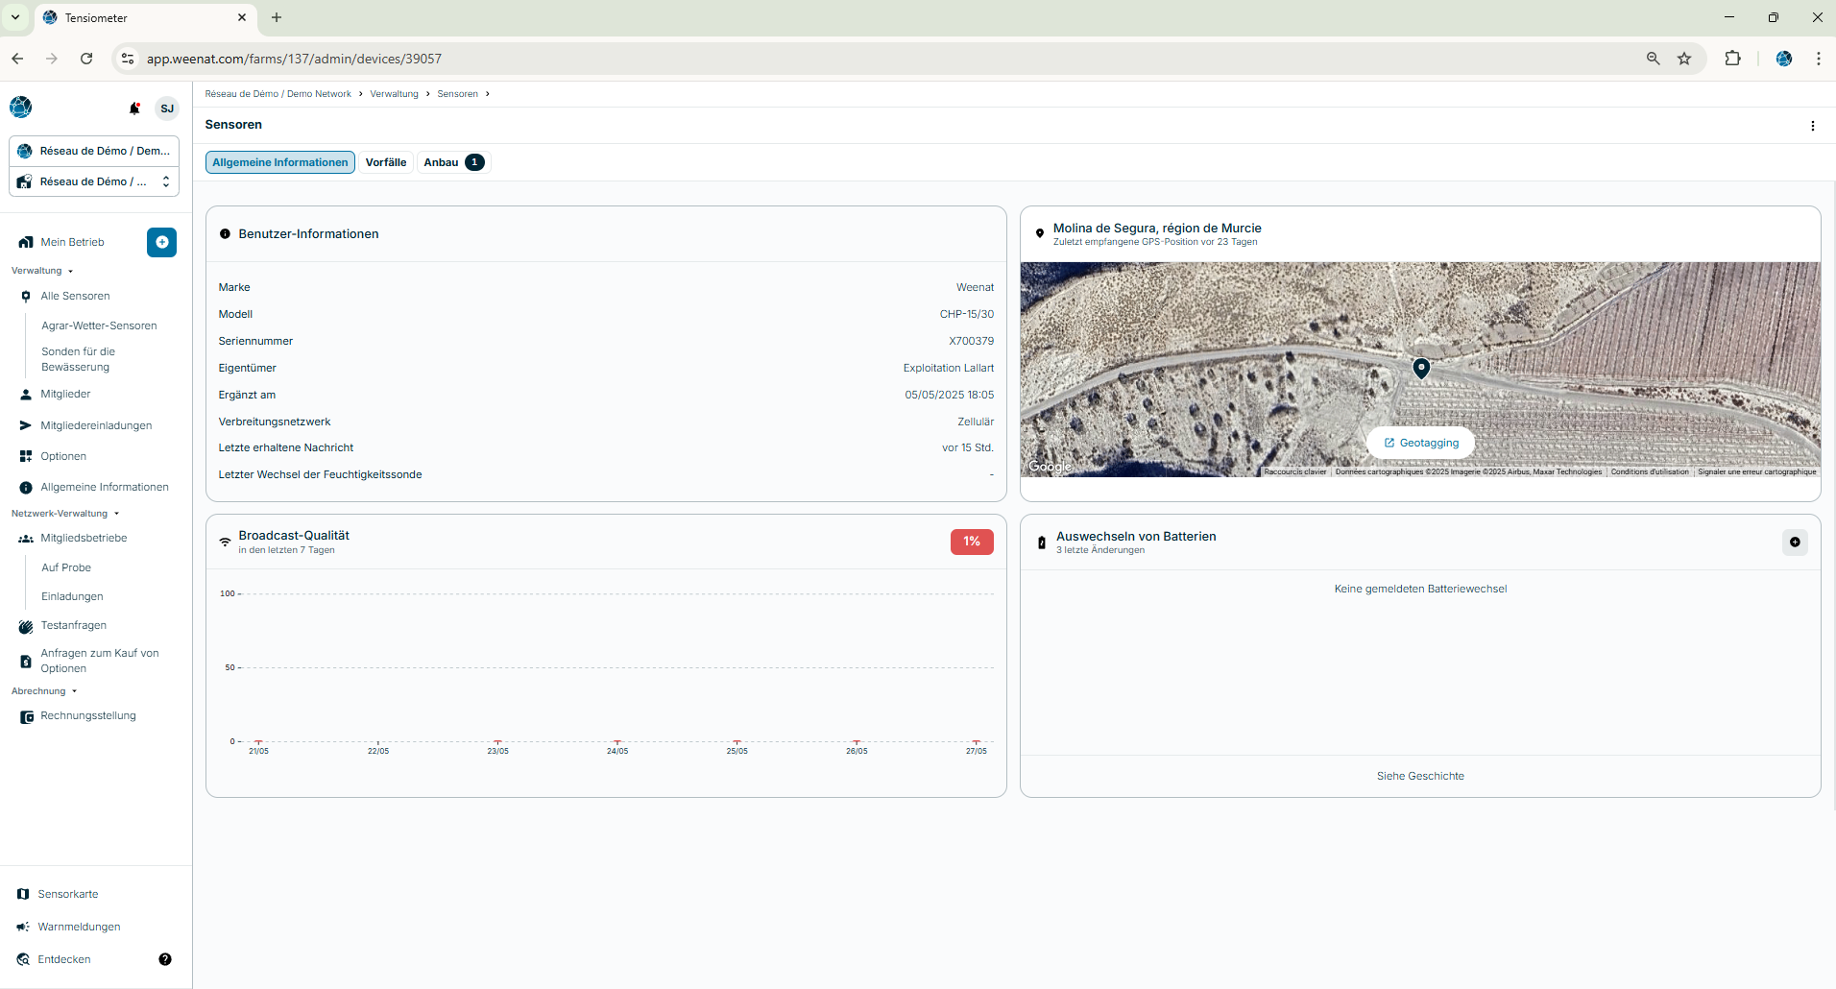Collapse the Abrechnung section

pyautogui.click(x=44, y=691)
